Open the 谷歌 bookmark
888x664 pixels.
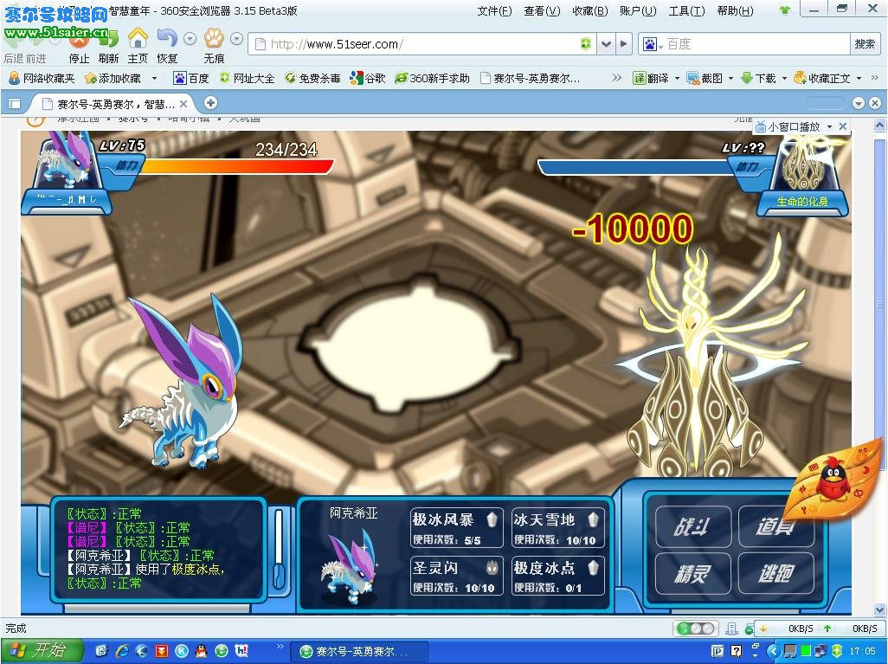coord(368,78)
